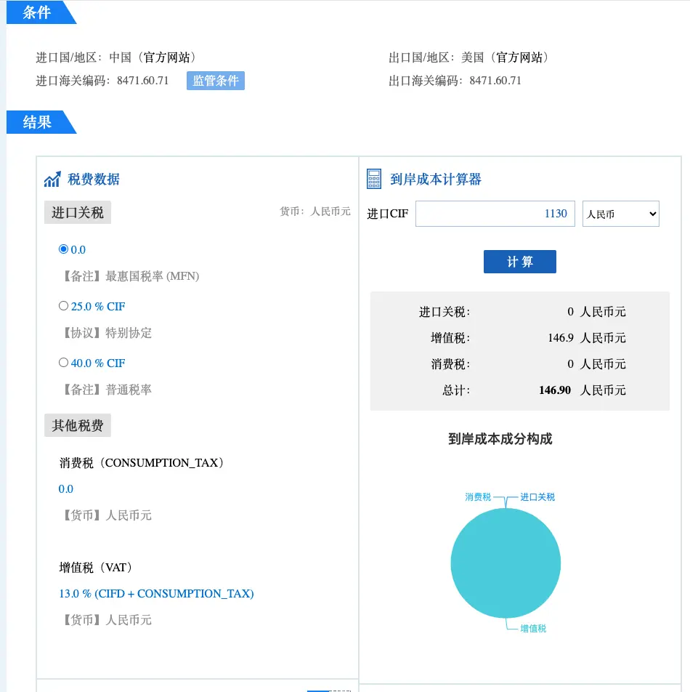
Task: Open the United States 官方网站 link
Action: click(x=522, y=57)
